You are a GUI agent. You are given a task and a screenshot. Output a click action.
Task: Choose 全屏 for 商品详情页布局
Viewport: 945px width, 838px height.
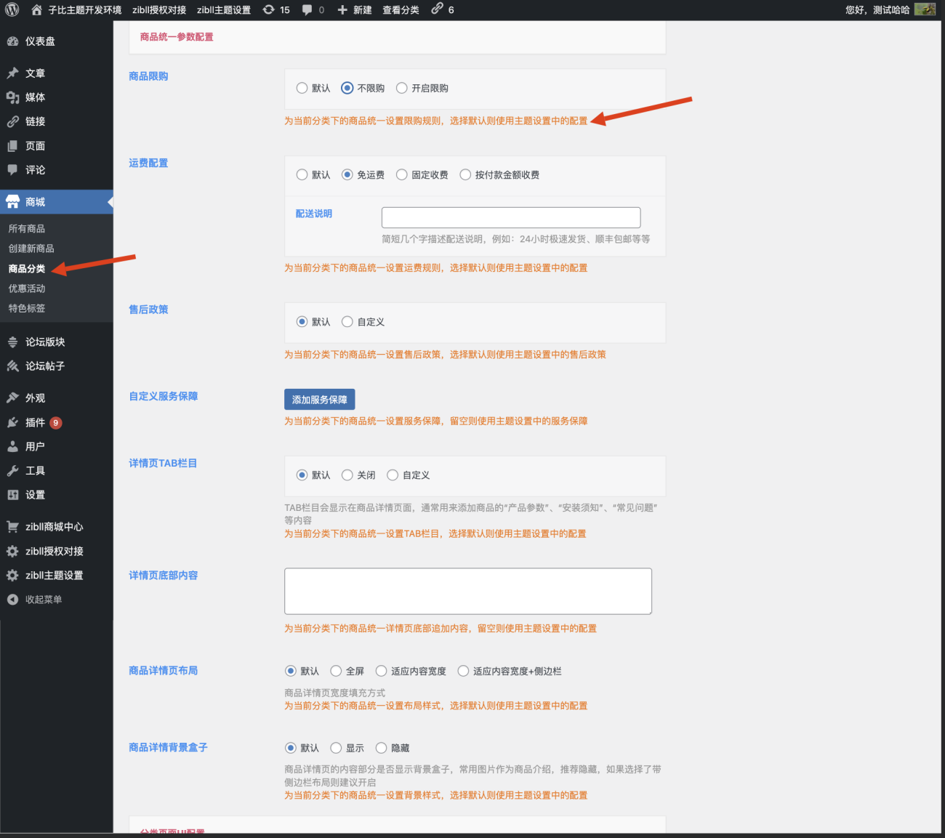point(336,671)
